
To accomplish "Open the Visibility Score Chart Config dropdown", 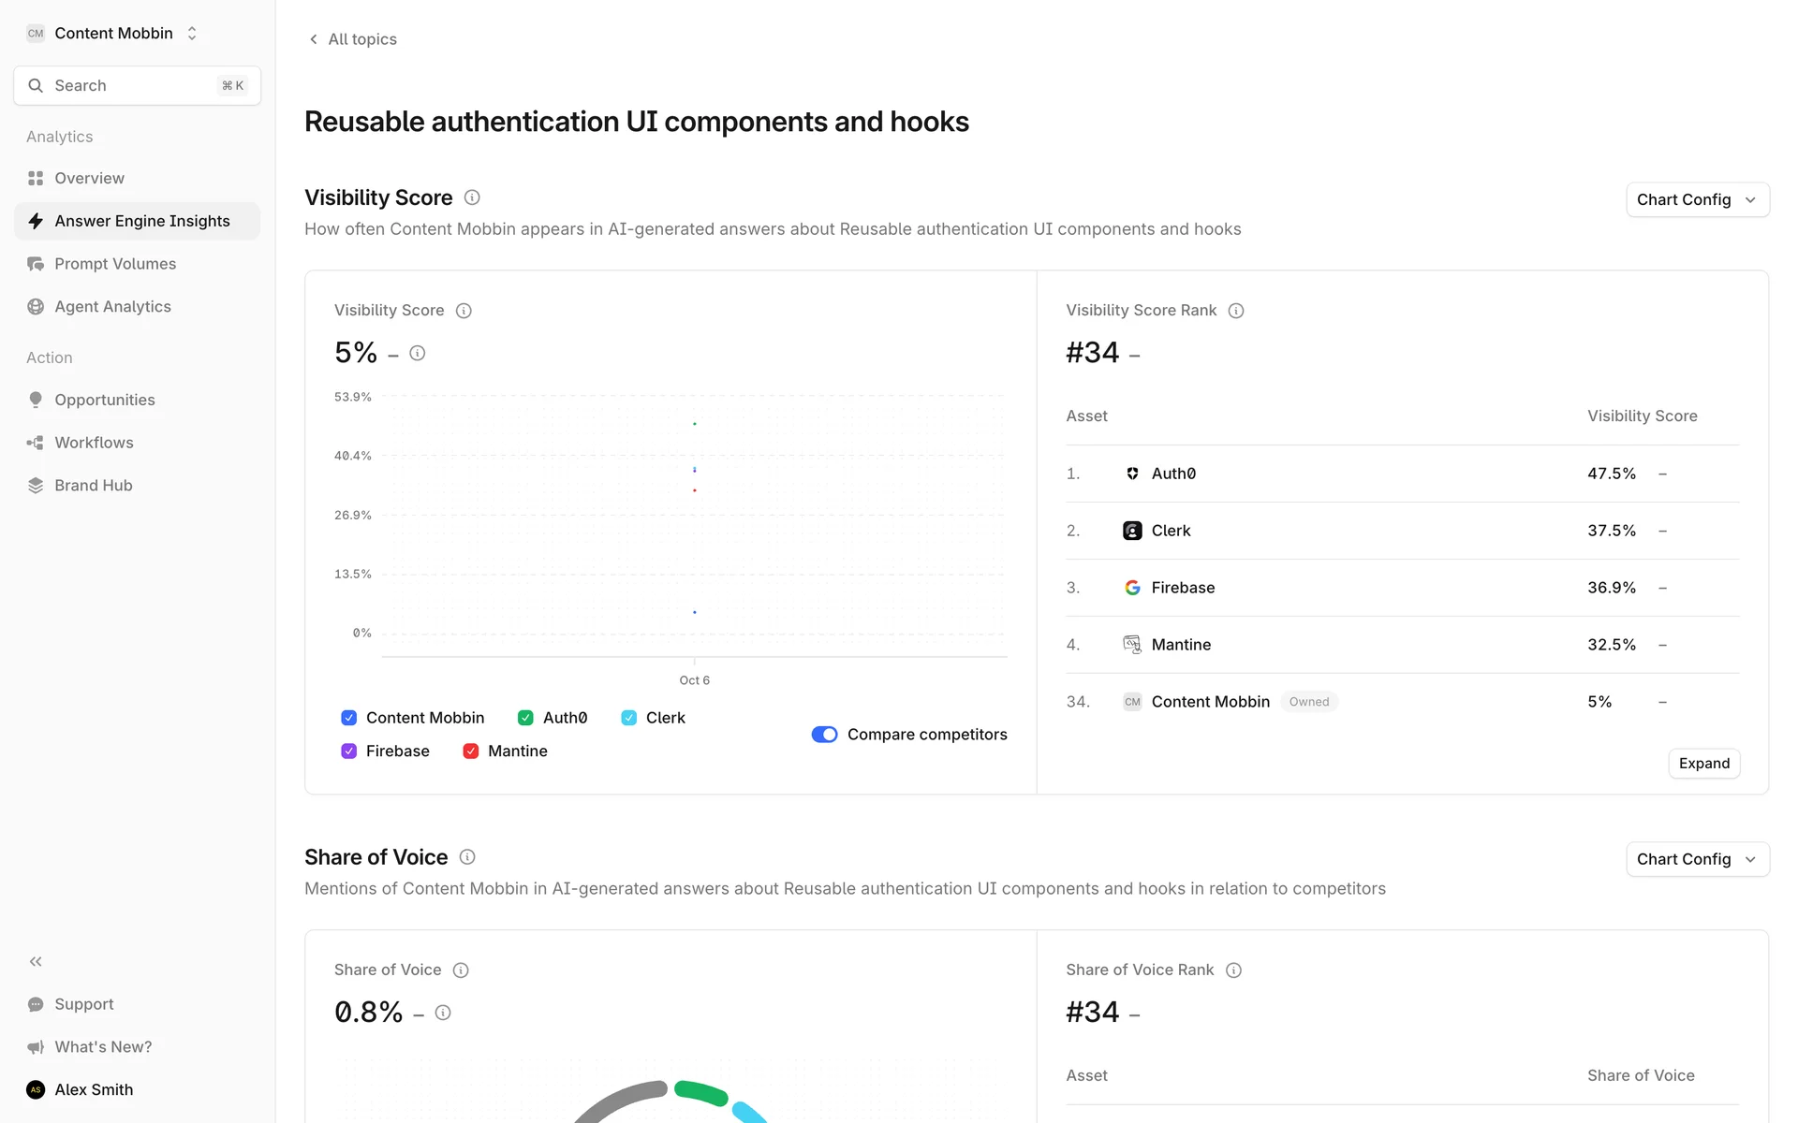I will [x=1697, y=200].
